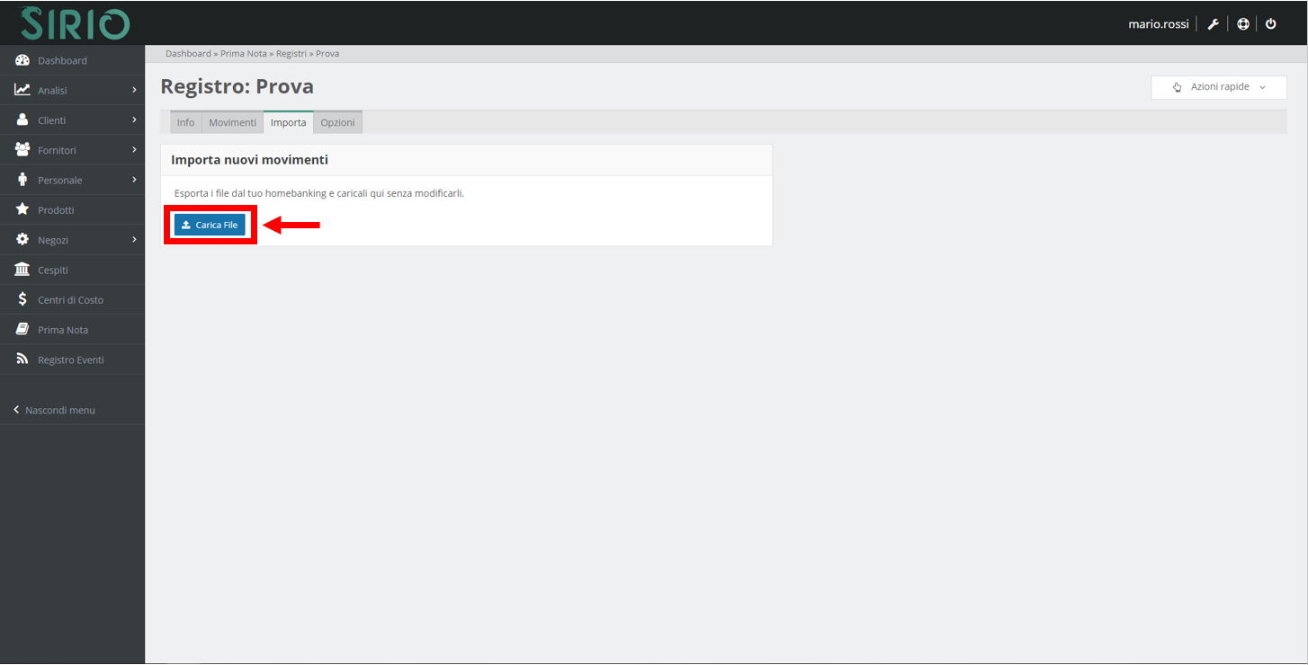This screenshot has width=1308, height=665.
Task: Click the Prodotti star icon
Action: tap(22, 209)
